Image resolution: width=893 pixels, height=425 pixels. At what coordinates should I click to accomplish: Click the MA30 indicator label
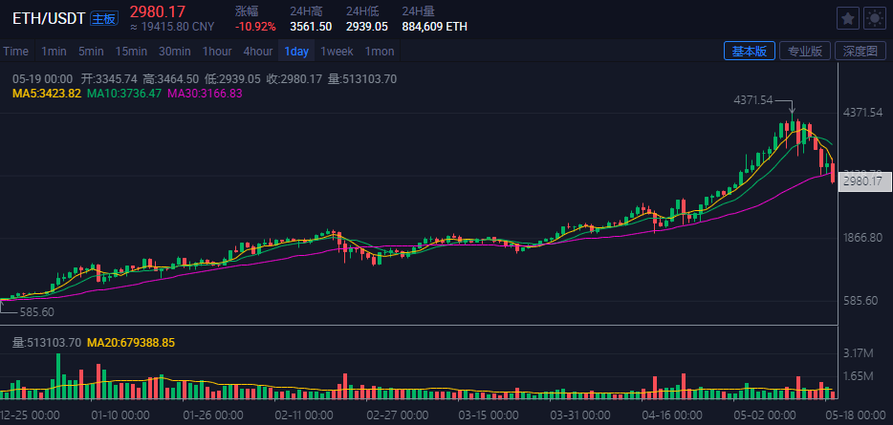coord(205,94)
